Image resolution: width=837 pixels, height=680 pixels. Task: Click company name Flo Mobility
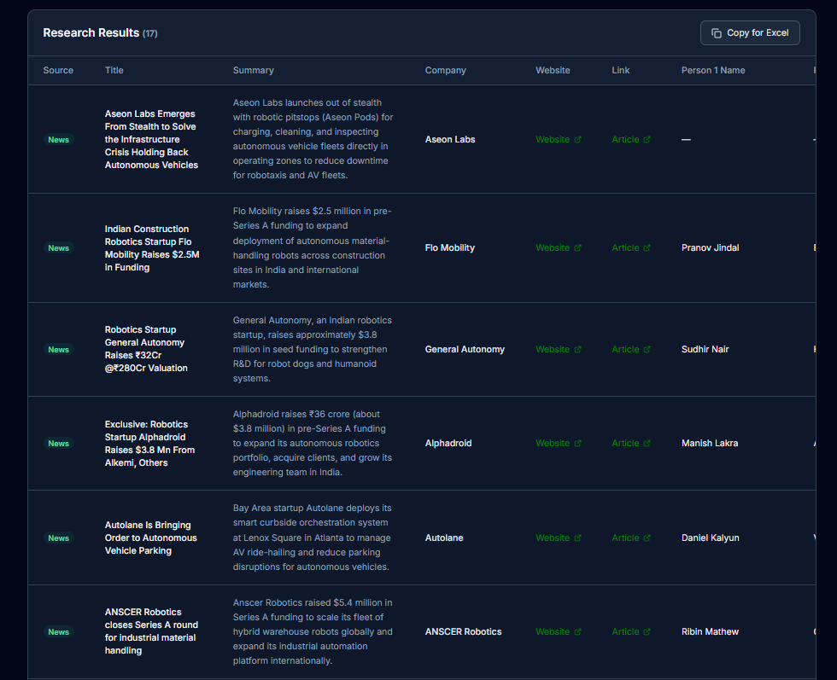pos(450,248)
